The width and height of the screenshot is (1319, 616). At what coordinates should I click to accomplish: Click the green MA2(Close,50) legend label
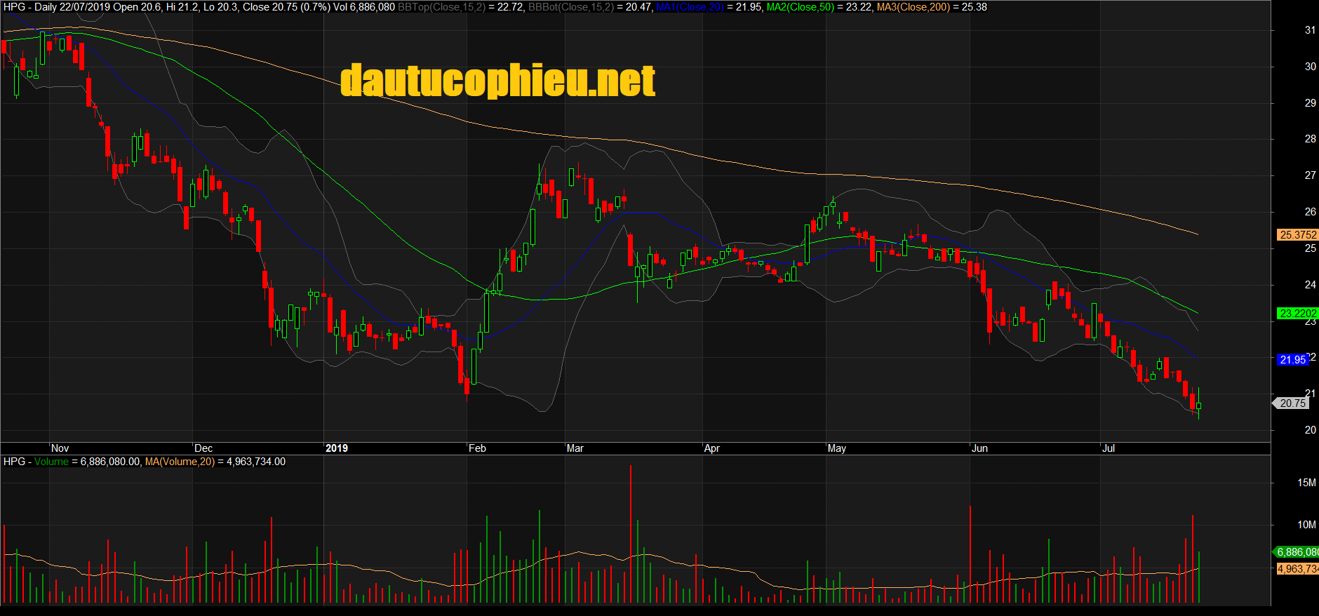pyautogui.click(x=801, y=7)
